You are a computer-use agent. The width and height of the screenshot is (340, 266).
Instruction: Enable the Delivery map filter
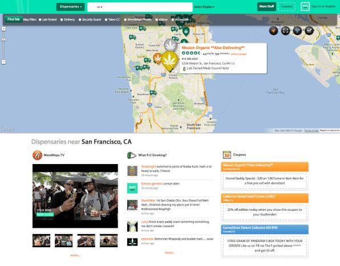click(x=62, y=20)
